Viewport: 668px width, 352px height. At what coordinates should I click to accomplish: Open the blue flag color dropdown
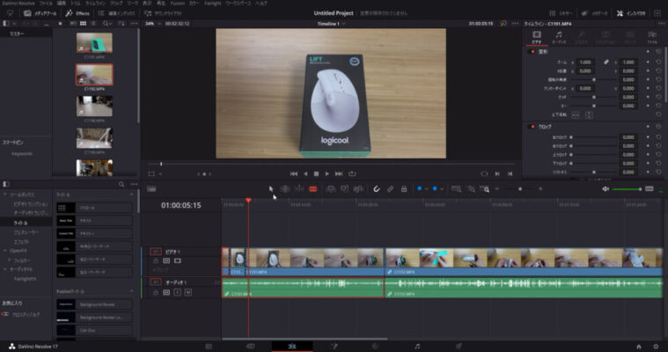point(427,189)
